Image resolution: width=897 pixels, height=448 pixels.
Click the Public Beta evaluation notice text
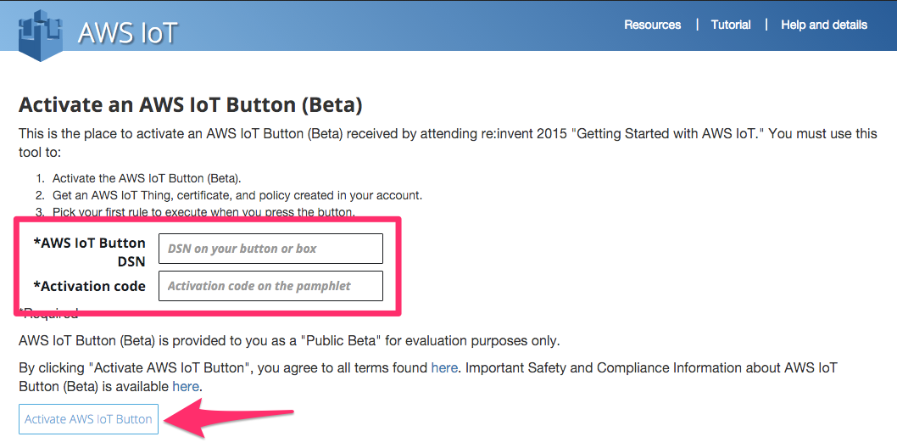click(289, 341)
